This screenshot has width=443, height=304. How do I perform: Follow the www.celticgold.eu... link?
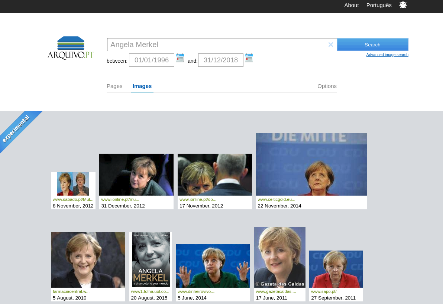(x=276, y=199)
